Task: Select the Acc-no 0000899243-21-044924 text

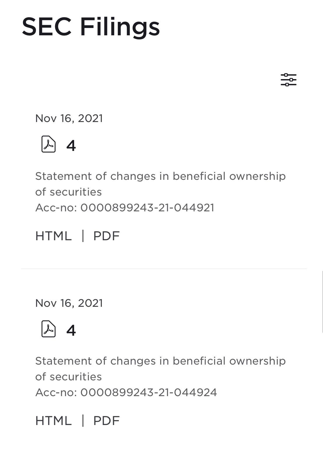Action: [x=126, y=392]
